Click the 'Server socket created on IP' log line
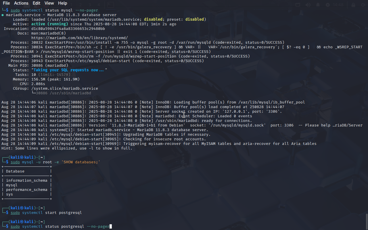368x230 pixels. click(x=142, y=112)
